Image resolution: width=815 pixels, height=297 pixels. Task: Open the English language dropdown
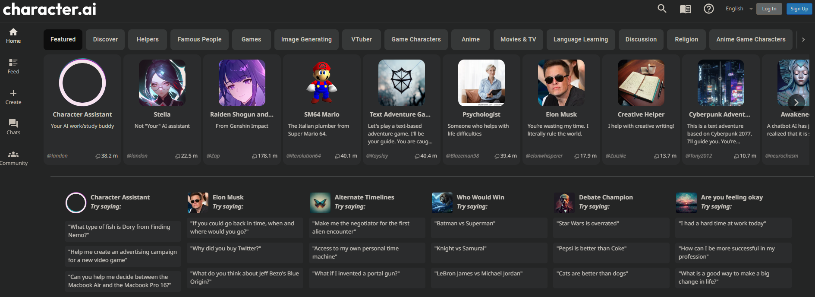pos(739,9)
